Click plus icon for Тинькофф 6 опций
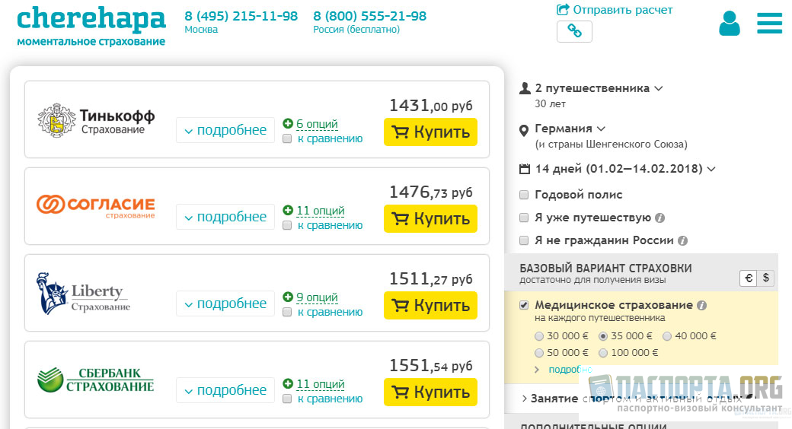The width and height of the screenshot is (792, 429). 288,124
